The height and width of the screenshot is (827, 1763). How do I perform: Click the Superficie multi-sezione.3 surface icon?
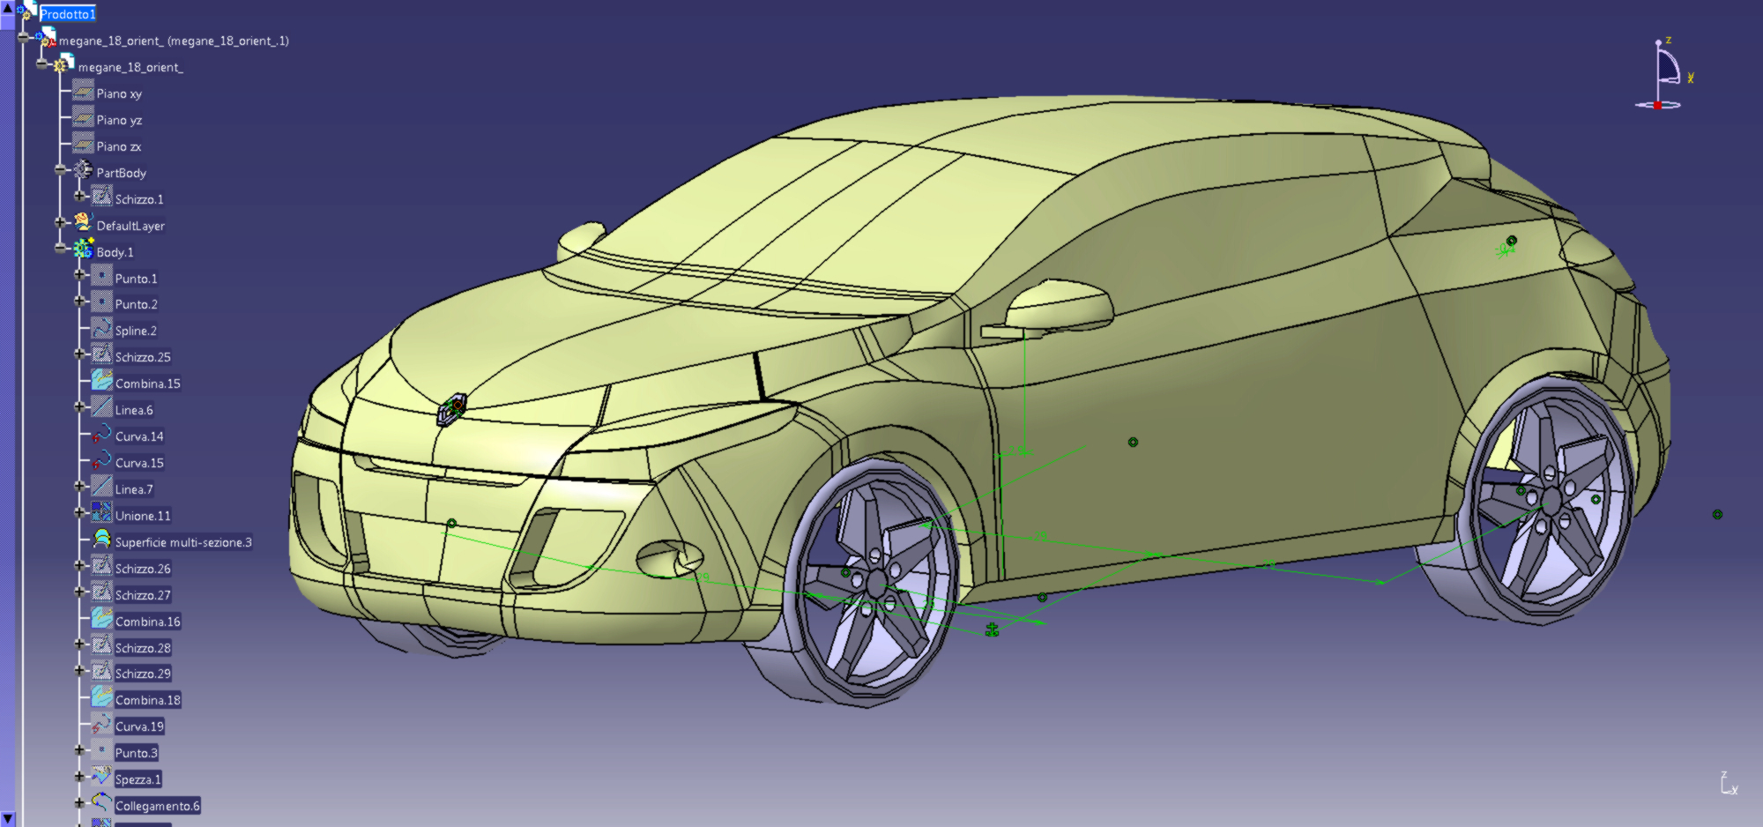[x=102, y=539]
